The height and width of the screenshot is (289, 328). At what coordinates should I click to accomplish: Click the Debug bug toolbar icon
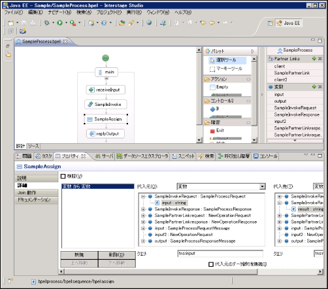(46, 23)
